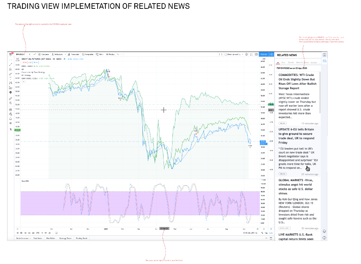Open the bottom panel menu lines icon

click(271, 238)
